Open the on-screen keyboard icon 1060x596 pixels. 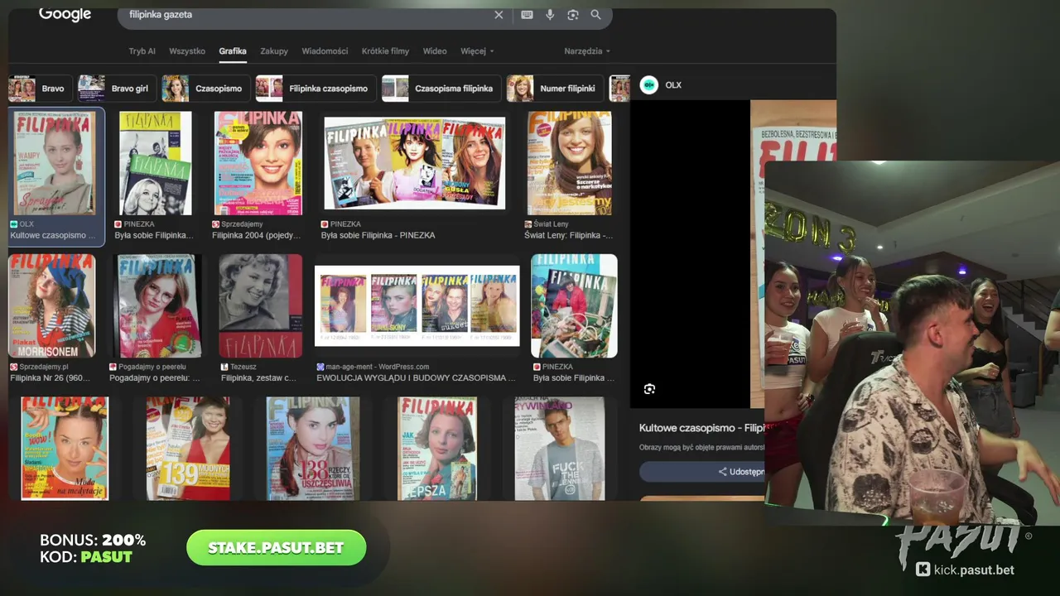click(x=527, y=15)
